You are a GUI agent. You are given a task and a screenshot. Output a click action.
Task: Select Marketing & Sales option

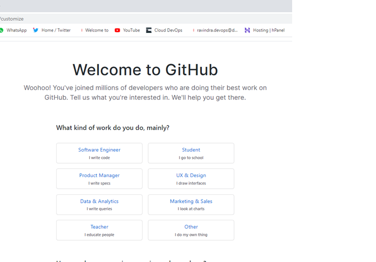point(191,204)
